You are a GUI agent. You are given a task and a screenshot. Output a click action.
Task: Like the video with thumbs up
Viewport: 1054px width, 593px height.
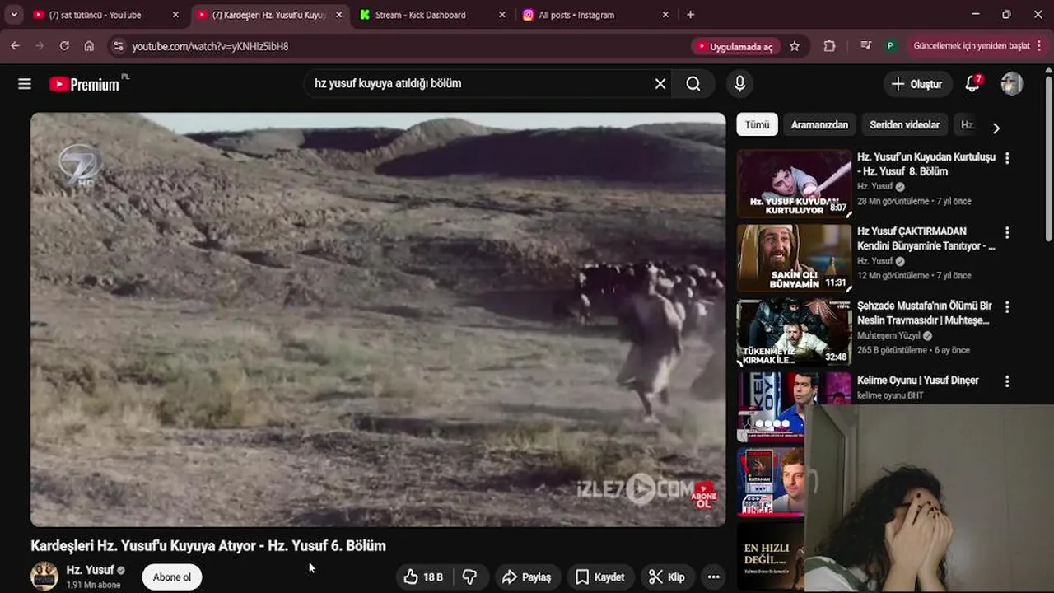(423, 577)
